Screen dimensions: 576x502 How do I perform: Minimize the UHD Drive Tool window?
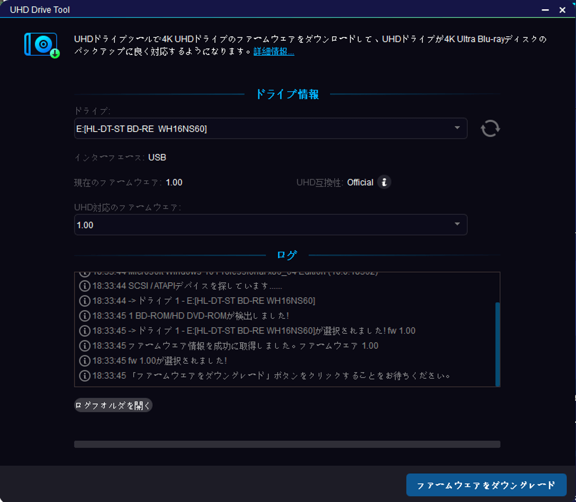545,10
